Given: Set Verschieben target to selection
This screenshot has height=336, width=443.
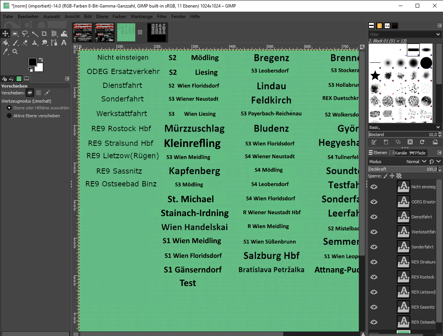Looking at the screenshot, I should tap(39, 93).
